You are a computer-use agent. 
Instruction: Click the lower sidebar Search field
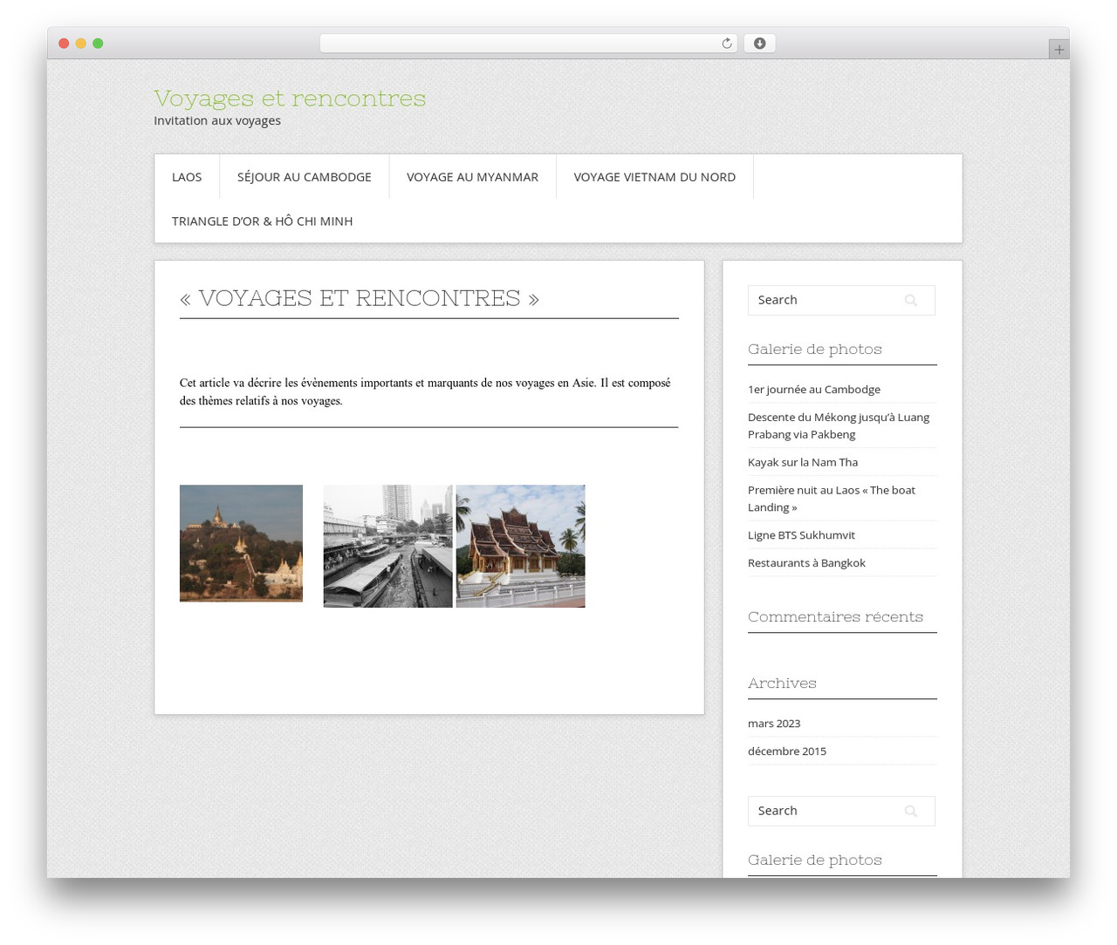point(841,811)
